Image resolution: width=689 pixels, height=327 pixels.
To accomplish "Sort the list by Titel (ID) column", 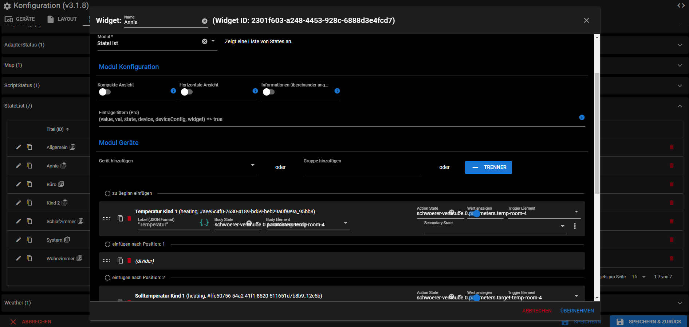I will tap(58, 129).
